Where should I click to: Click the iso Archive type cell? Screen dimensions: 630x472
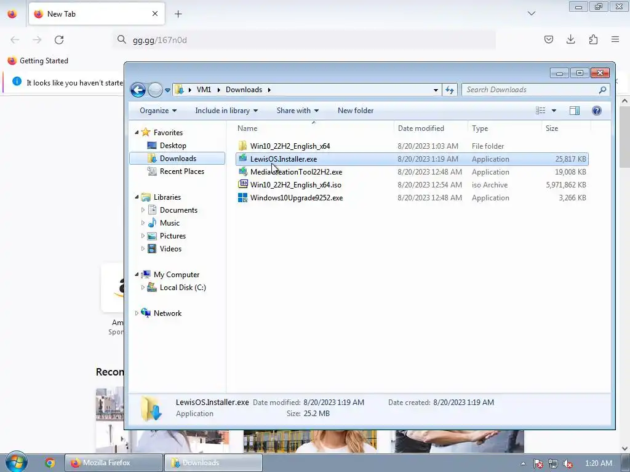point(489,184)
